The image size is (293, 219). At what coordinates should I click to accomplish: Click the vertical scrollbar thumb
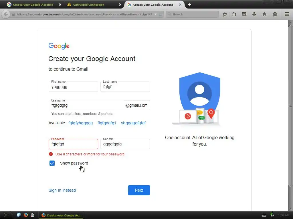coord(290,106)
